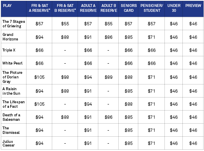Click the PLAY column header
The height and width of the screenshot is (151, 204).
7,6
